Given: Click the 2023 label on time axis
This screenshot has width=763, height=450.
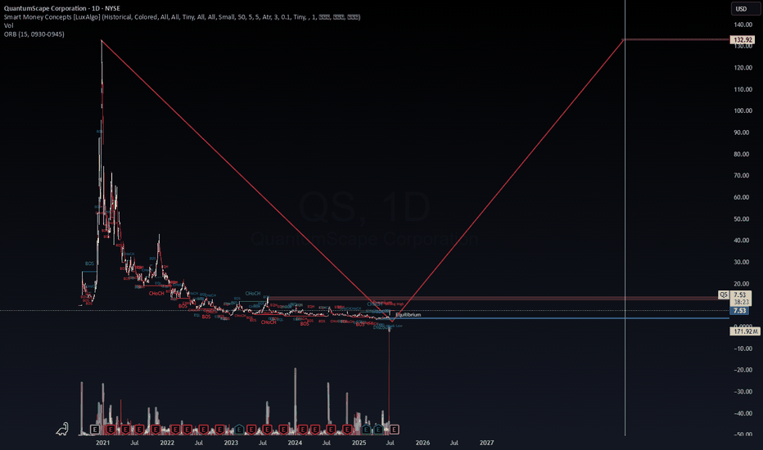Looking at the screenshot, I should pos(231,443).
